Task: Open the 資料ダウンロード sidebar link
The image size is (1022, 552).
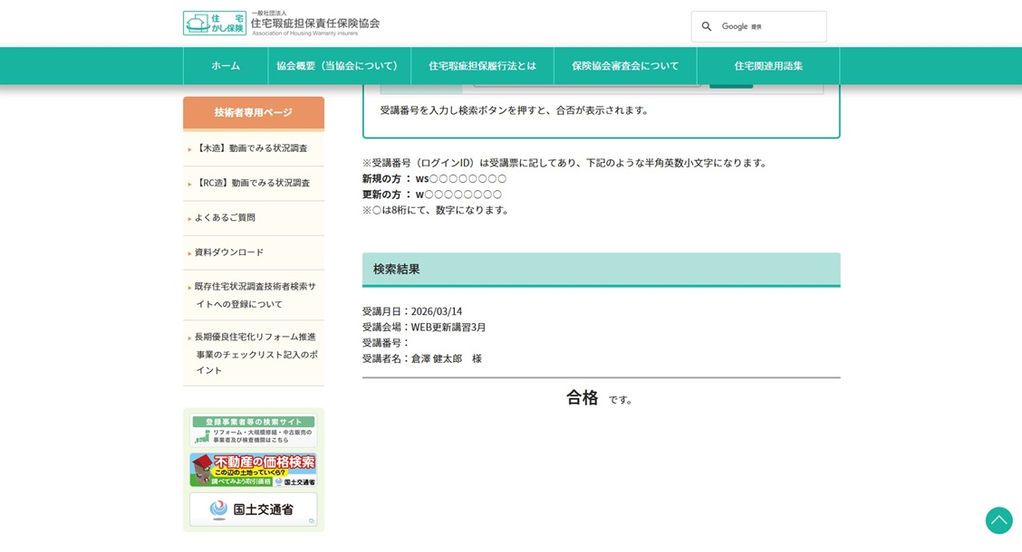Action: pos(229,252)
